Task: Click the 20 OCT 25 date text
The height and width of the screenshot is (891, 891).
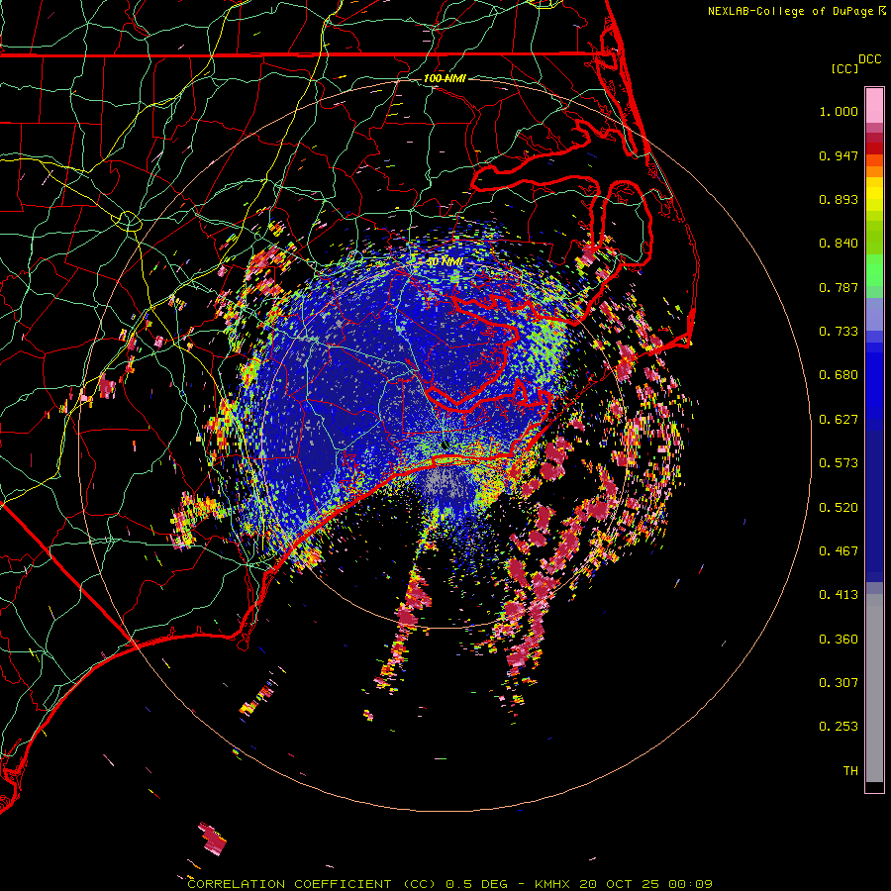Action: [620, 884]
